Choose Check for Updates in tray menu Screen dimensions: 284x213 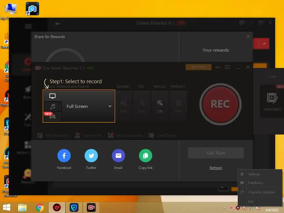point(260,192)
